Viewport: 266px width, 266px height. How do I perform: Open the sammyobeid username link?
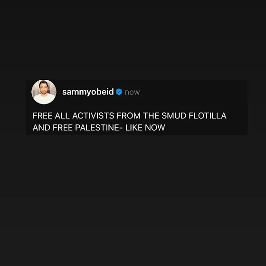(88, 92)
